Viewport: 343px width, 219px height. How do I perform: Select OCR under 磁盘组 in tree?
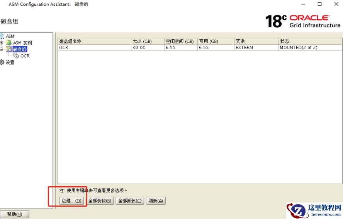(x=25, y=56)
